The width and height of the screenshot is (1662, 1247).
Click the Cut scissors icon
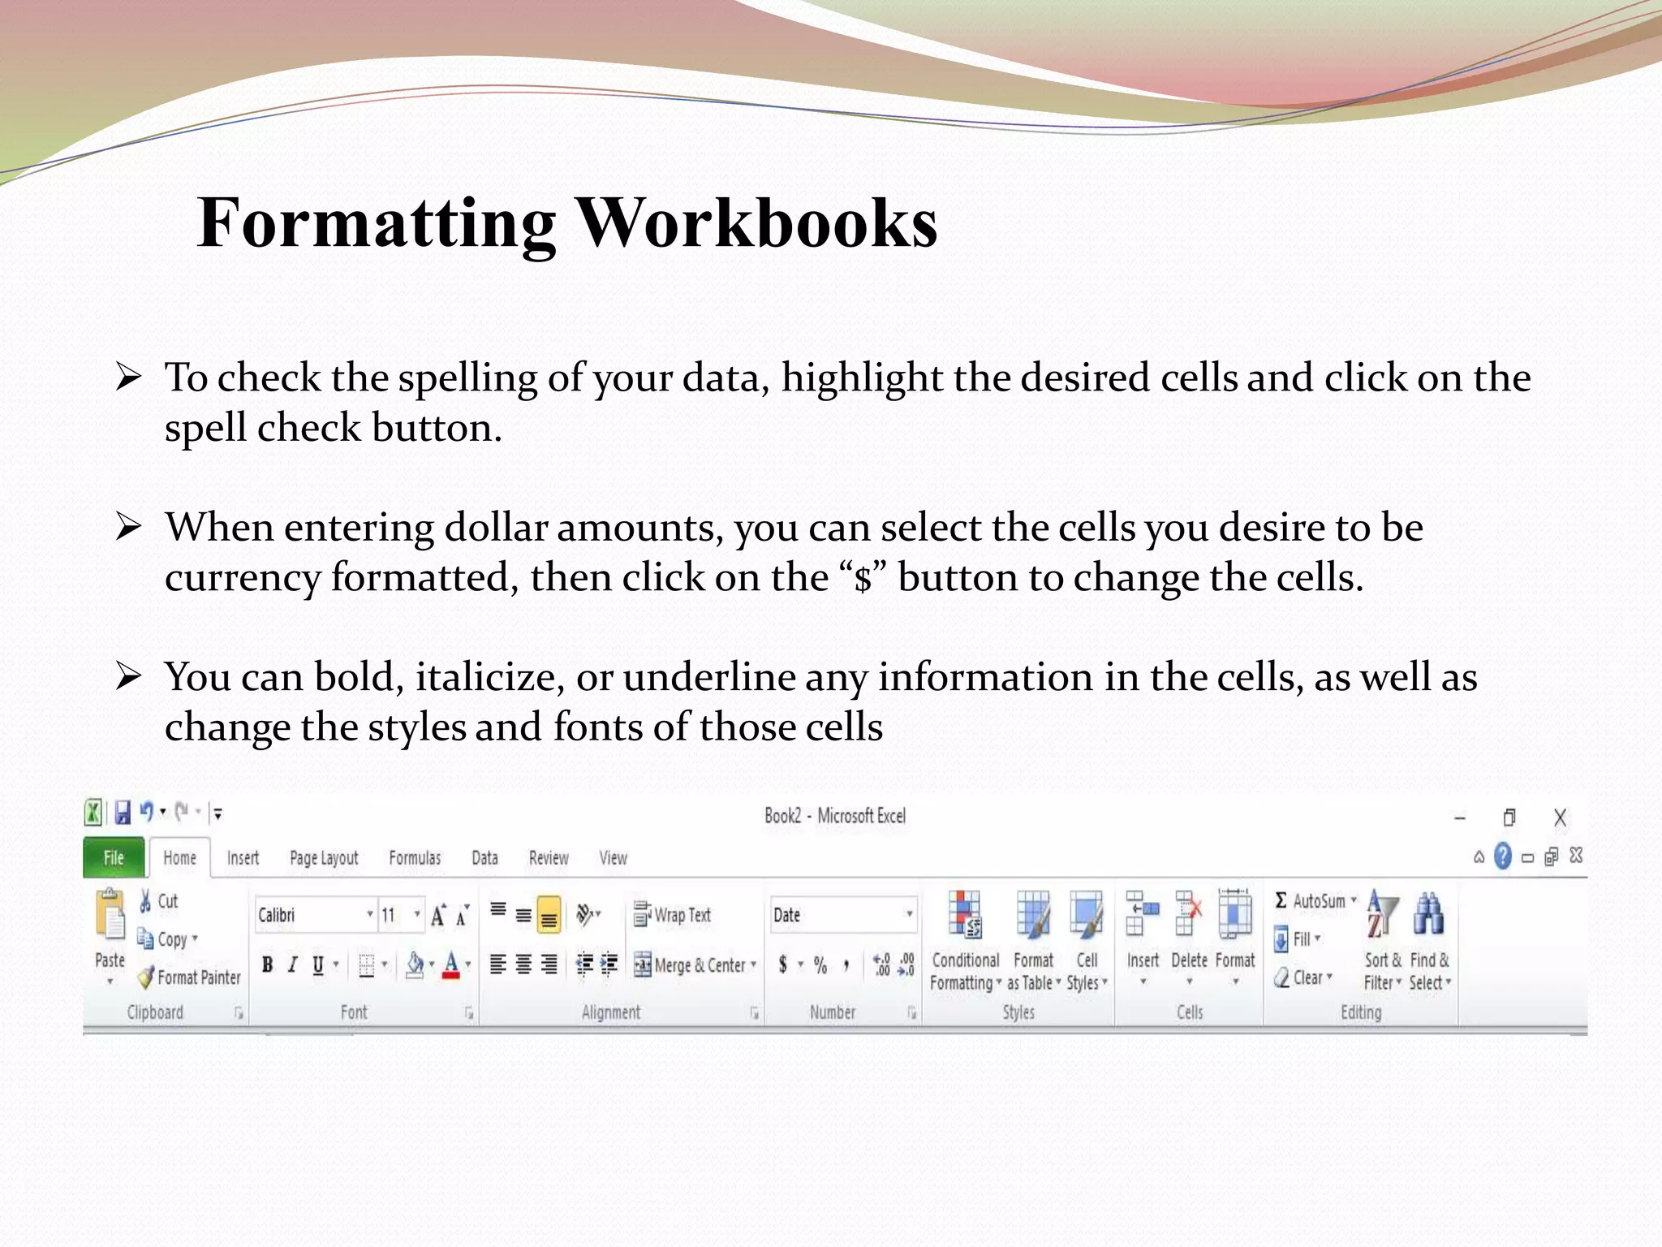pyautogui.click(x=146, y=901)
